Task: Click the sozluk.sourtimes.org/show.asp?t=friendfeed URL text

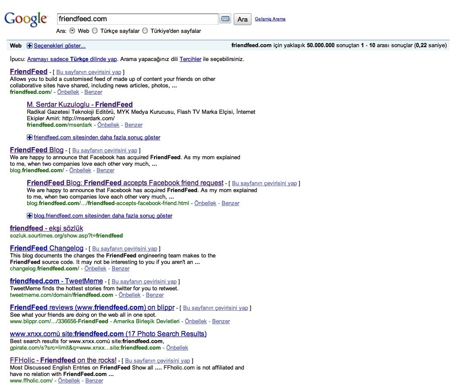Action: click(x=66, y=235)
